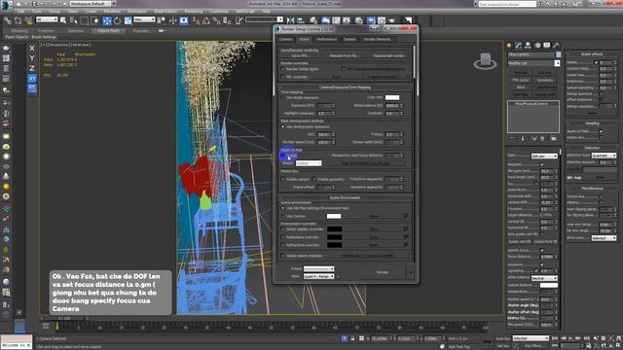Open the Select by Name dialog icon

tap(74, 20)
